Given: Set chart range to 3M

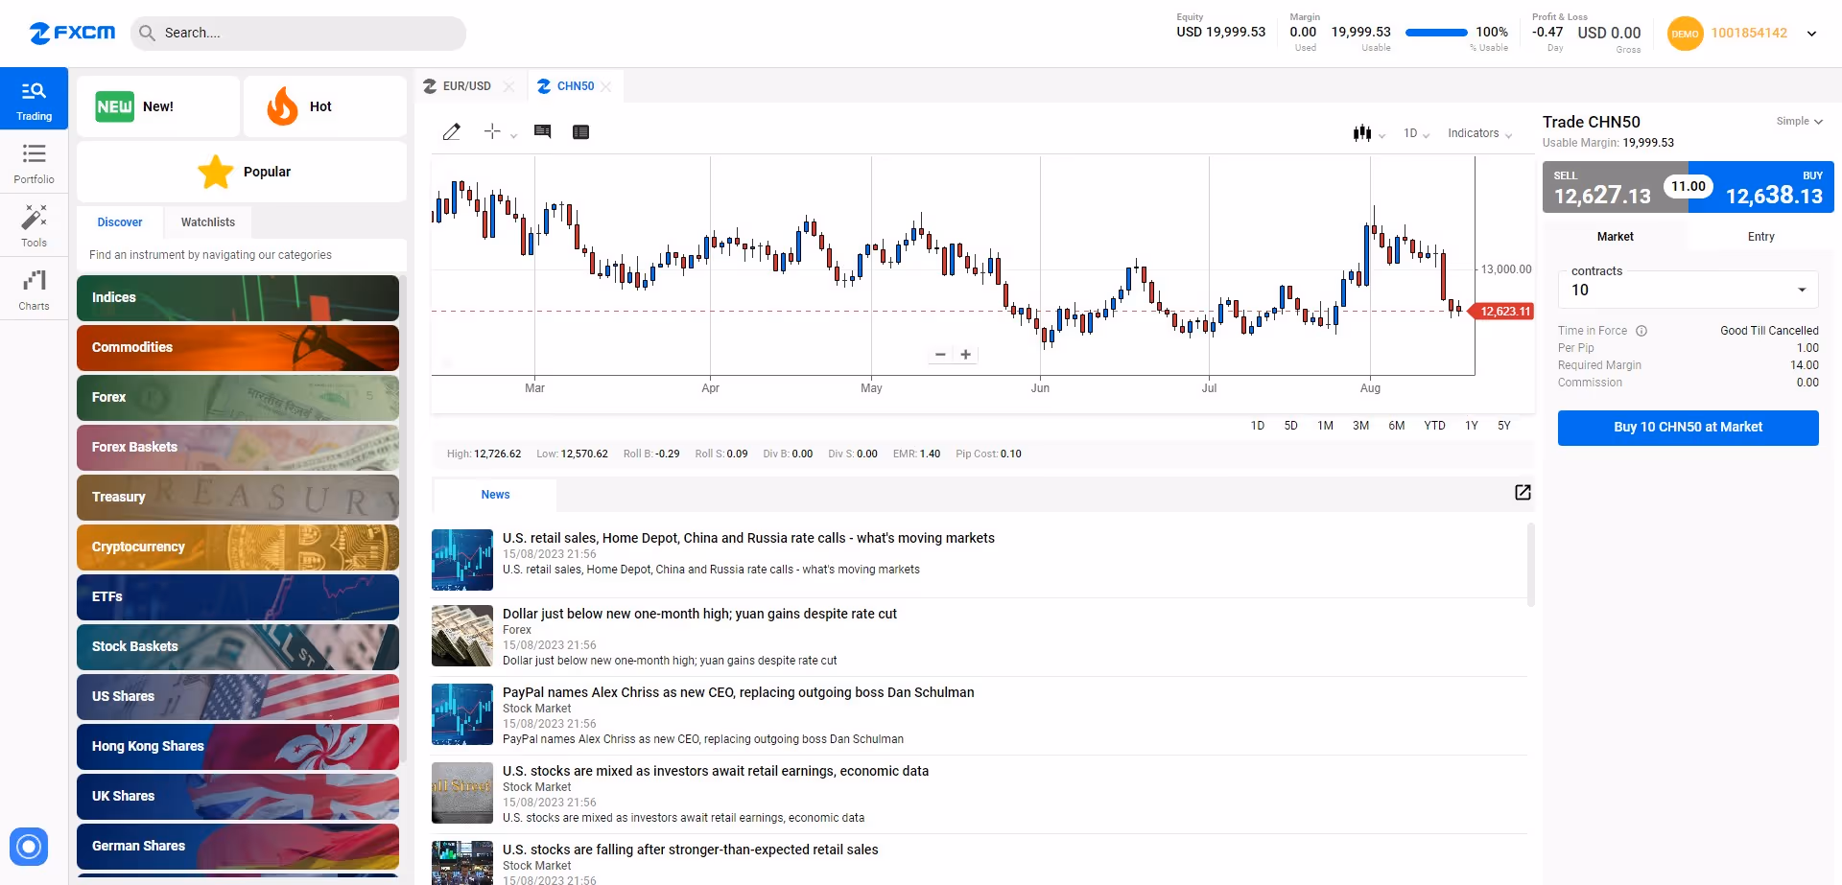Looking at the screenshot, I should (x=1360, y=426).
